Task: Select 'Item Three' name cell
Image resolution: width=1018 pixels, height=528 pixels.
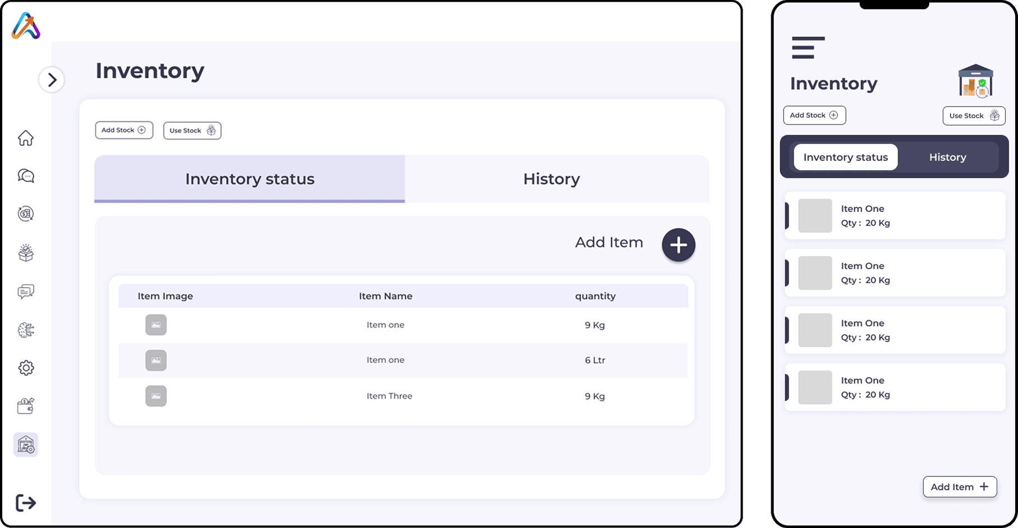Action: [x=389, y=396]
